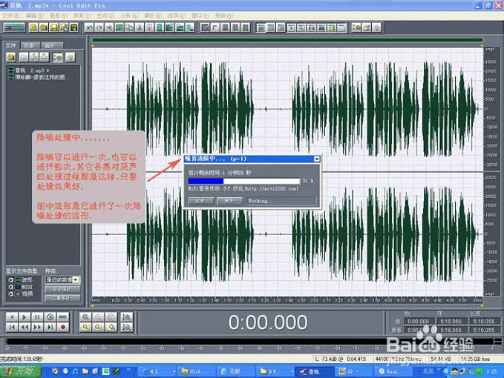Click the Undo arrow in main toolbar
Image resolution: width=504 pixels, height=378 pixels.
pos(89,28)
